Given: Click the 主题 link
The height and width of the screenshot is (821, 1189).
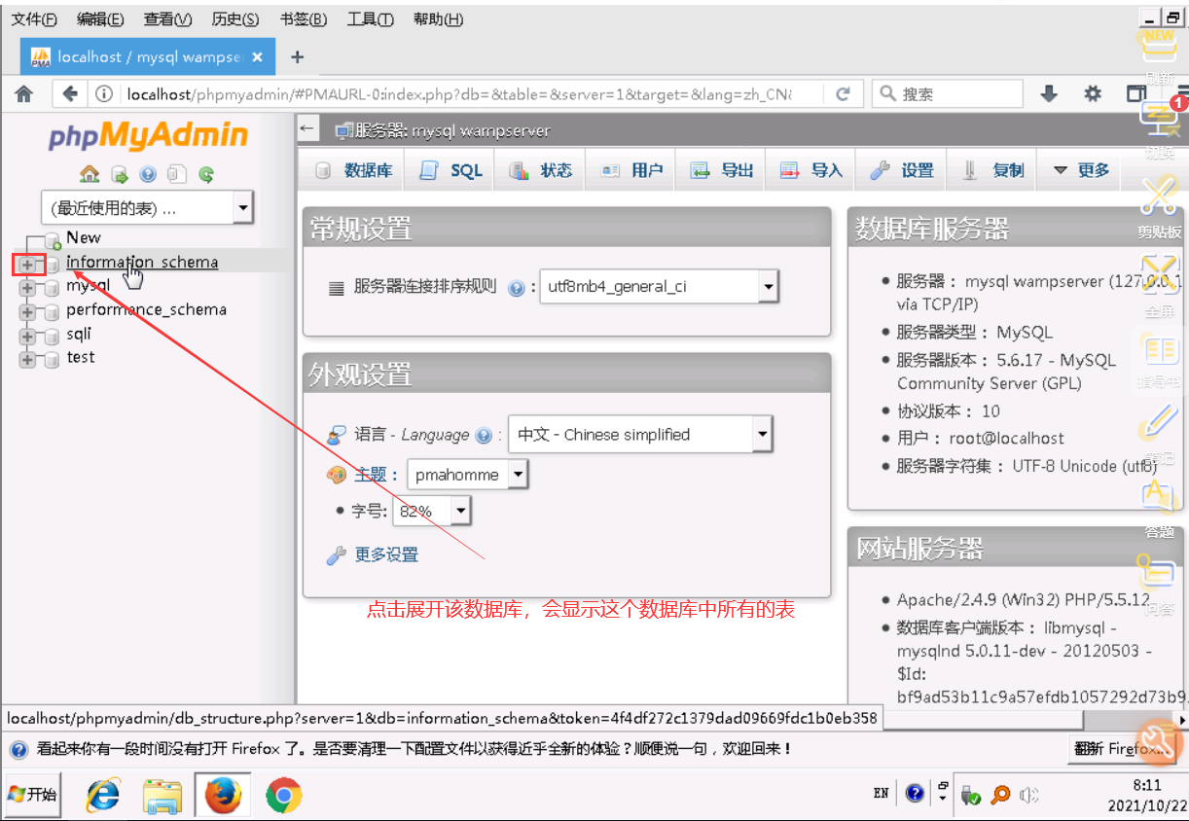Looking at the screenshot, I should [370, 475].
